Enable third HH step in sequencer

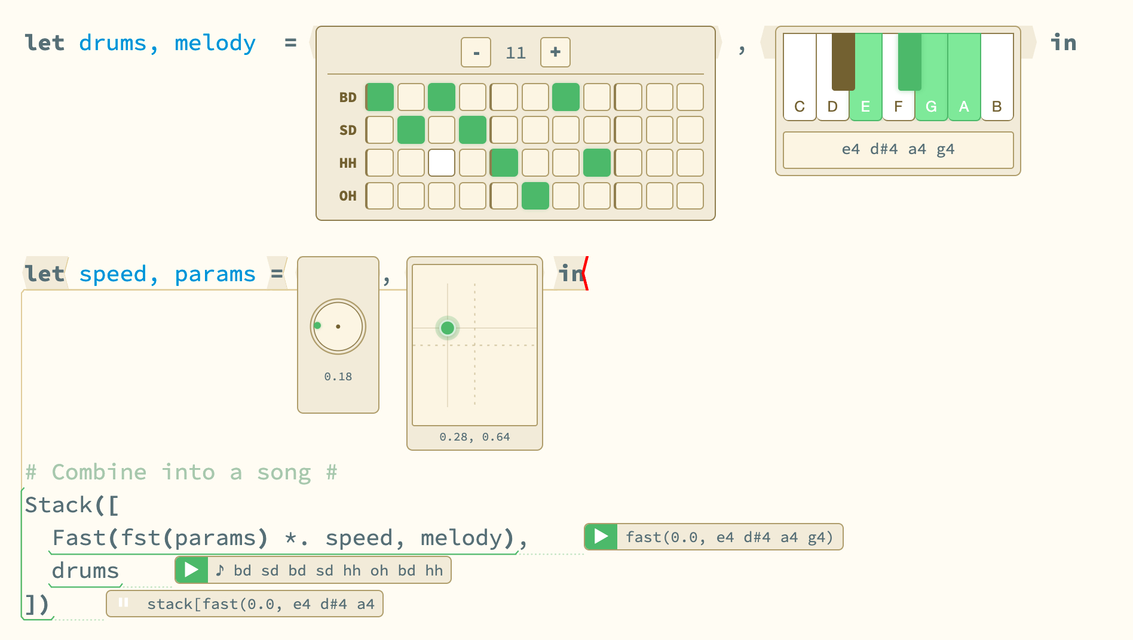click(442, 163)
